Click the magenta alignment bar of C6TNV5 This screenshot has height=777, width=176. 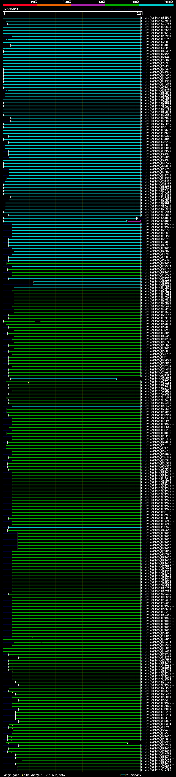point(134,221)
